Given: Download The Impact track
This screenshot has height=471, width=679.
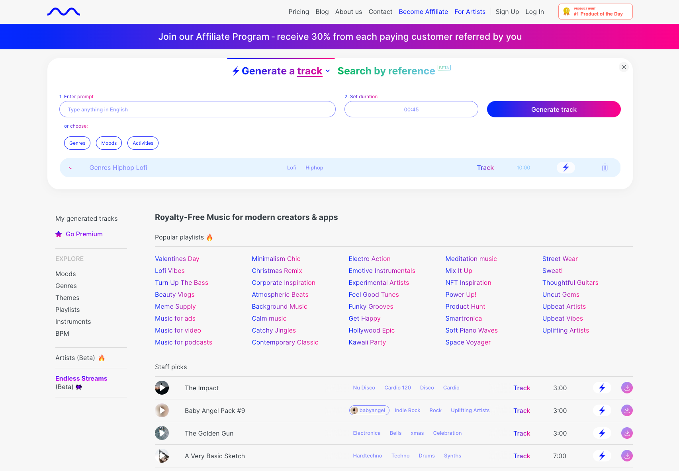Looking at the screenshot, I should (x=627, y=387).
